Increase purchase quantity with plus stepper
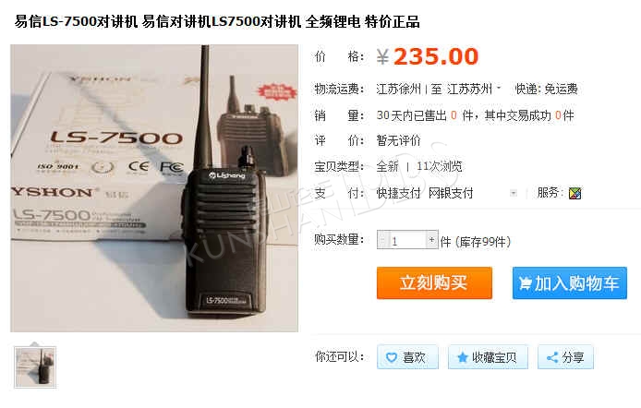Image resolution: width=641 pixels, height=408 pixels. coord(431,240)
